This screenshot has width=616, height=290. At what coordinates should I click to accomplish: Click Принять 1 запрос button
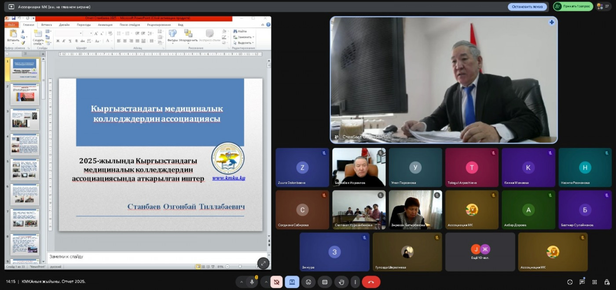(573, 7)
